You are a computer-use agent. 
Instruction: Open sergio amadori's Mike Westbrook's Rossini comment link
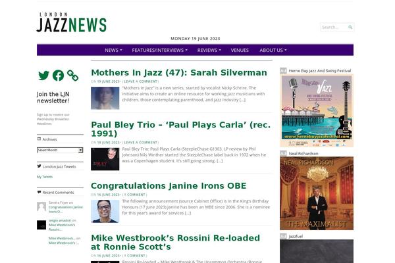click(62, 227)
